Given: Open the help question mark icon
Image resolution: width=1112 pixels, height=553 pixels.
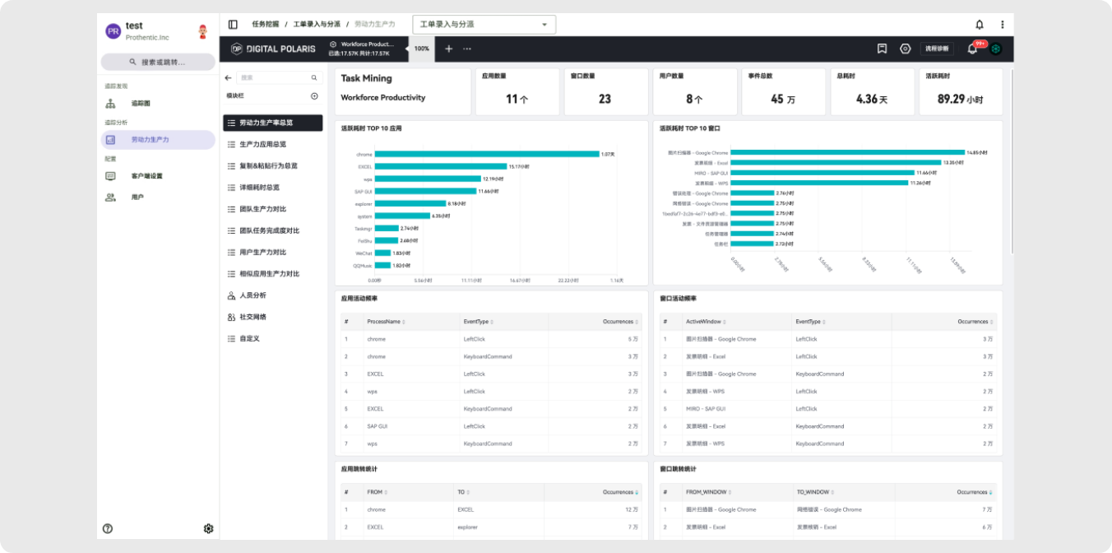Looking at the screenshot, I should tap(108, 528).
